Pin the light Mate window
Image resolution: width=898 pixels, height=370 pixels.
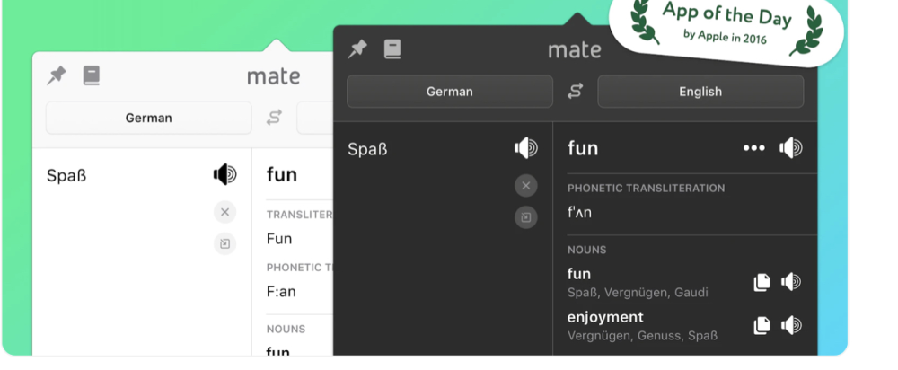point(56,75)
